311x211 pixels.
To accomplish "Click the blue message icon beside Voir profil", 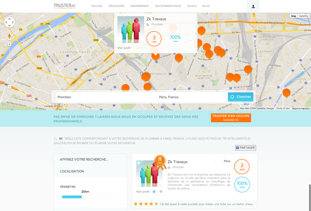I will pyautogui.click(x=154, y=192).
